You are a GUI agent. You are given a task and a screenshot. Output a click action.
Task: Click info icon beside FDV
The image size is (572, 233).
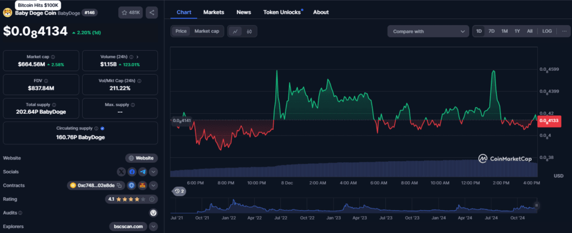(x=46, y=81)
